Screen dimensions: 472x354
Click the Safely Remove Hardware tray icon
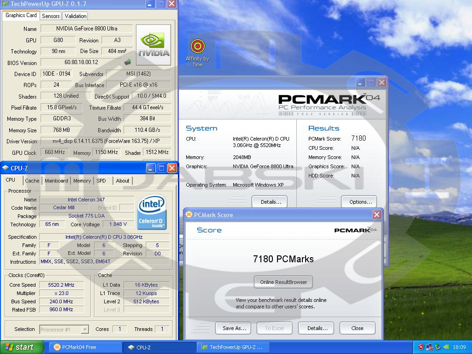438,348
